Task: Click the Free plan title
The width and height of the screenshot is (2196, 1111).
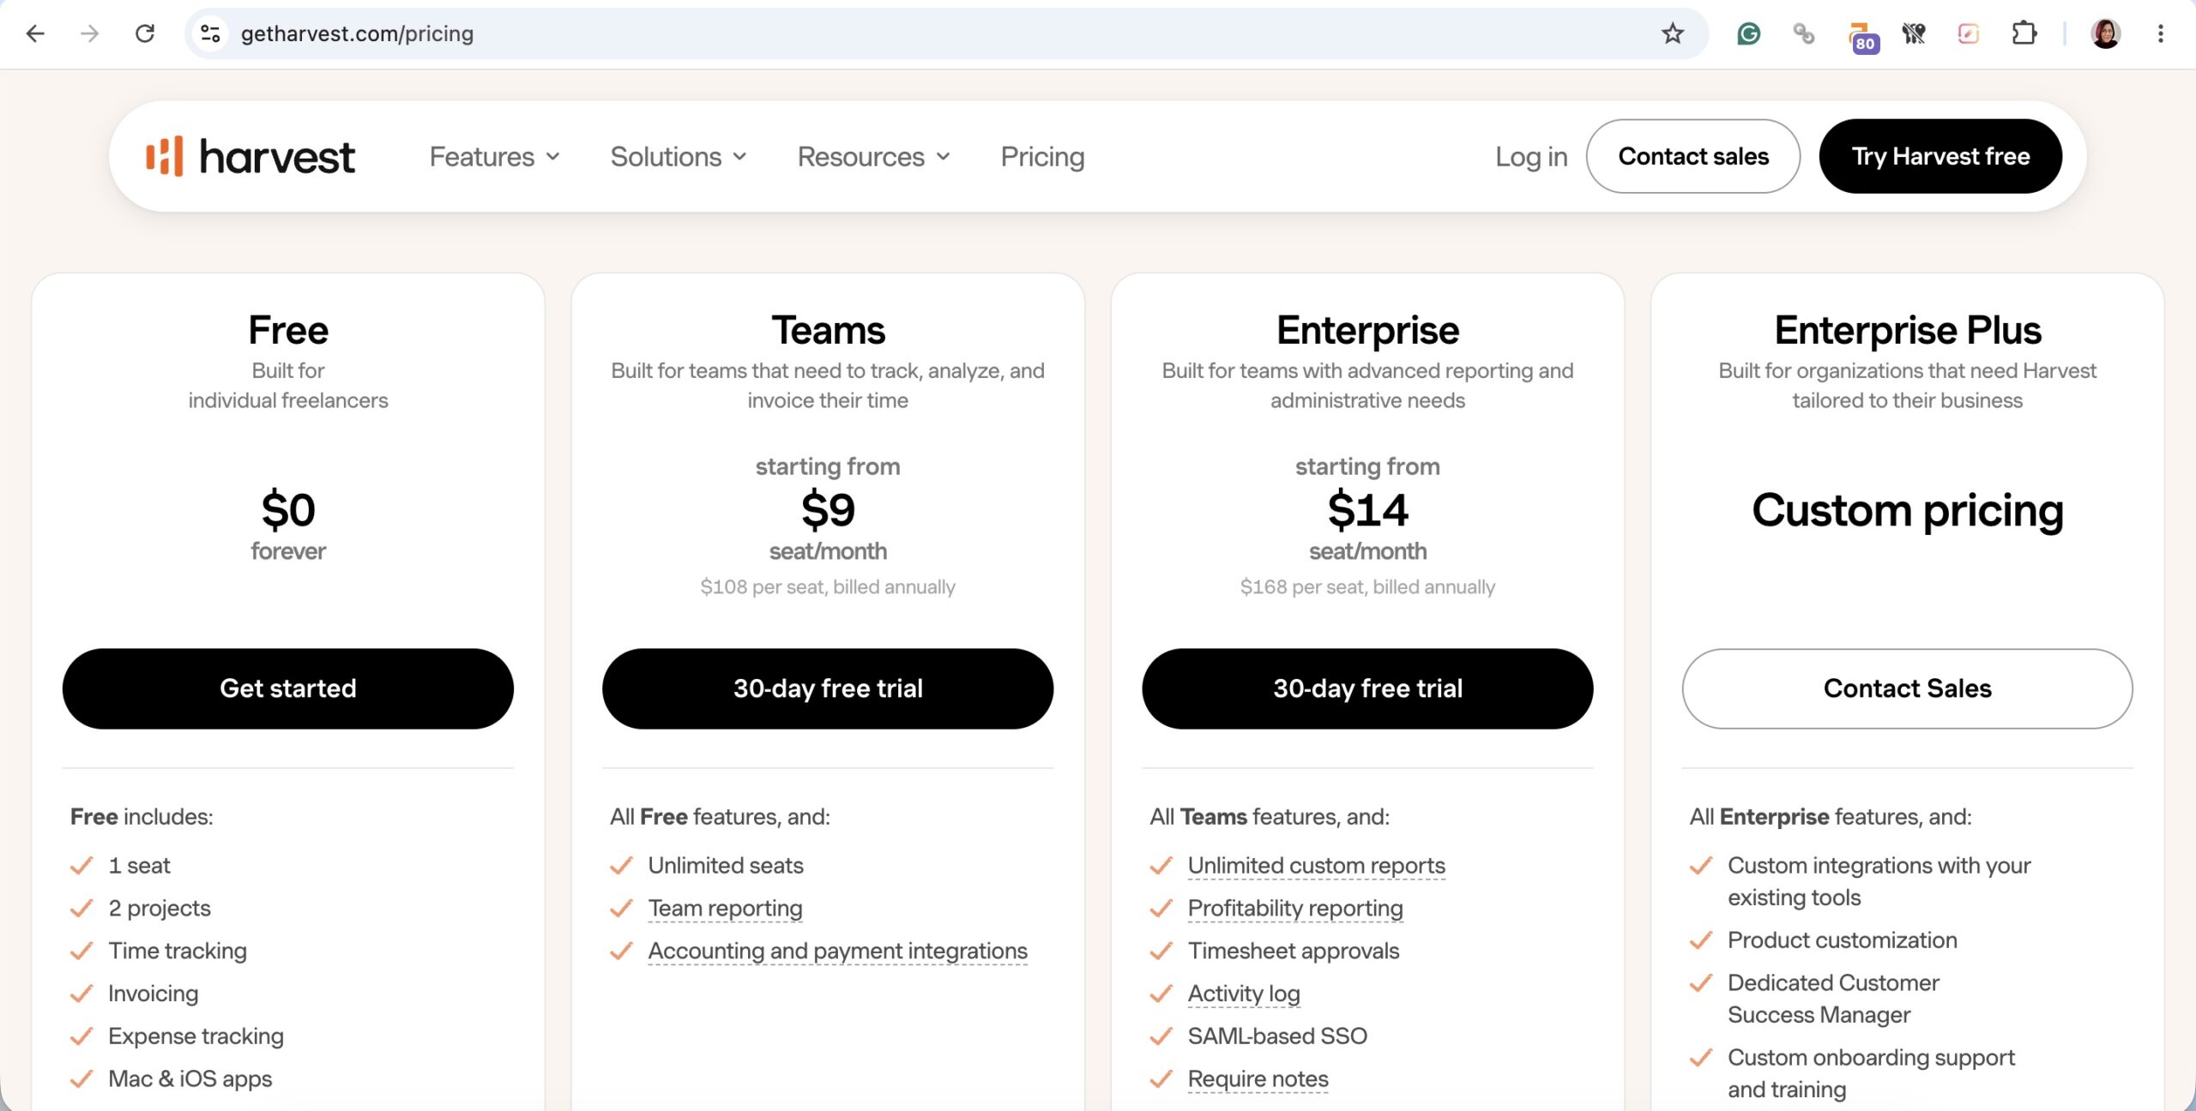Action: [288, 330]
